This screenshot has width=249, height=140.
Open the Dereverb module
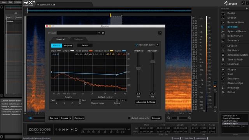(233, 40)
